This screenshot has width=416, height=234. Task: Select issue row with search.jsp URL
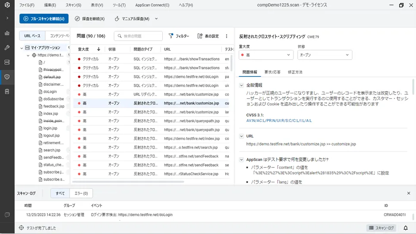tap(151, 147)
